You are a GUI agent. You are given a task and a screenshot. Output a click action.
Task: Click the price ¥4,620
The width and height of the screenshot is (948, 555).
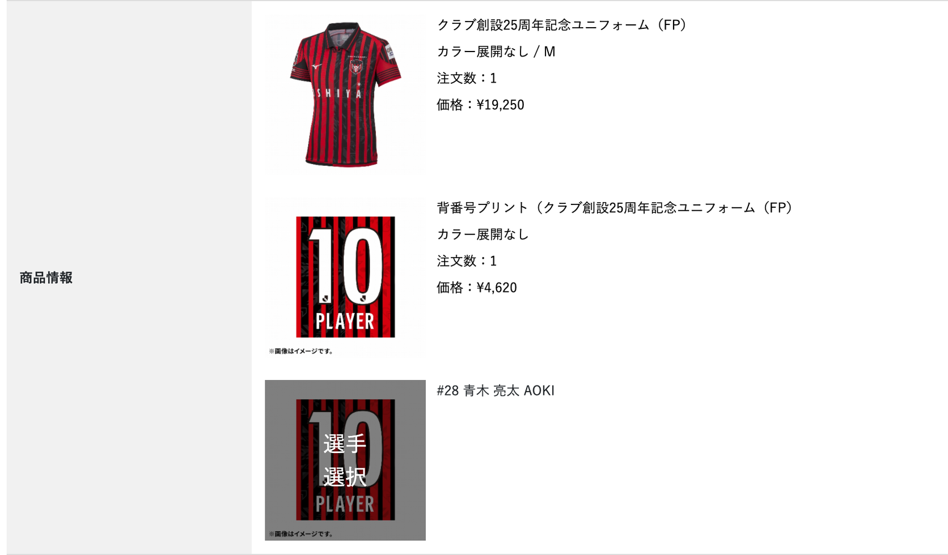pyautogui.click(x=497, y=288)
